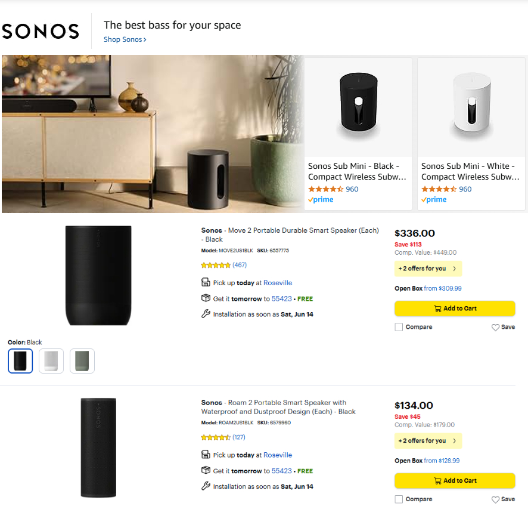This screenshot has width=528, height=506.
Task: Open Open Box offer from $309.99
Action: click(442, 289)
